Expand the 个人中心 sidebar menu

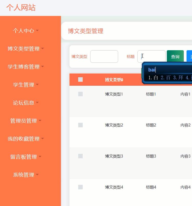(26, 31)
